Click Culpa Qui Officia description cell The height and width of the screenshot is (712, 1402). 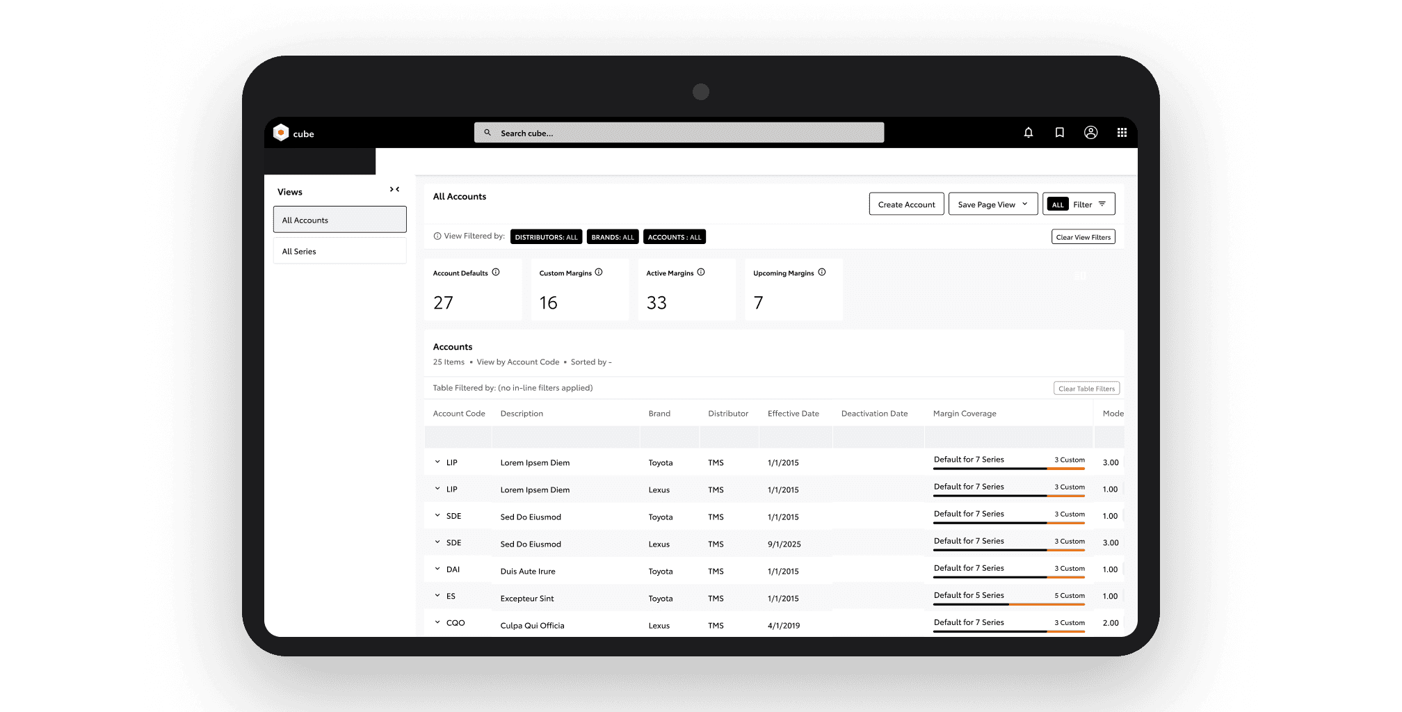click(x=532, y=626)
